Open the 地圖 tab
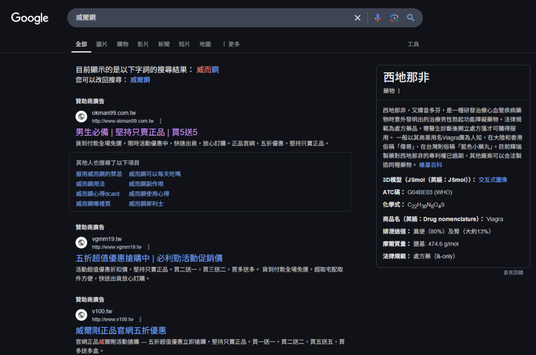The image size is (536, 355). coord(204,44)
